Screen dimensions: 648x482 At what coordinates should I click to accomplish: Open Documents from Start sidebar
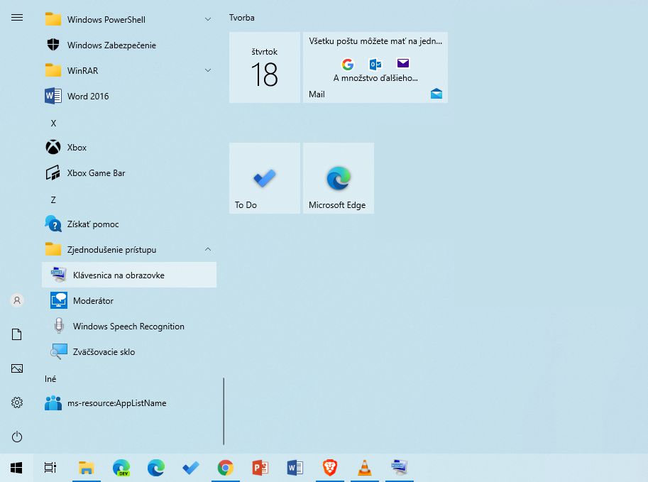(x=17, y=334)
